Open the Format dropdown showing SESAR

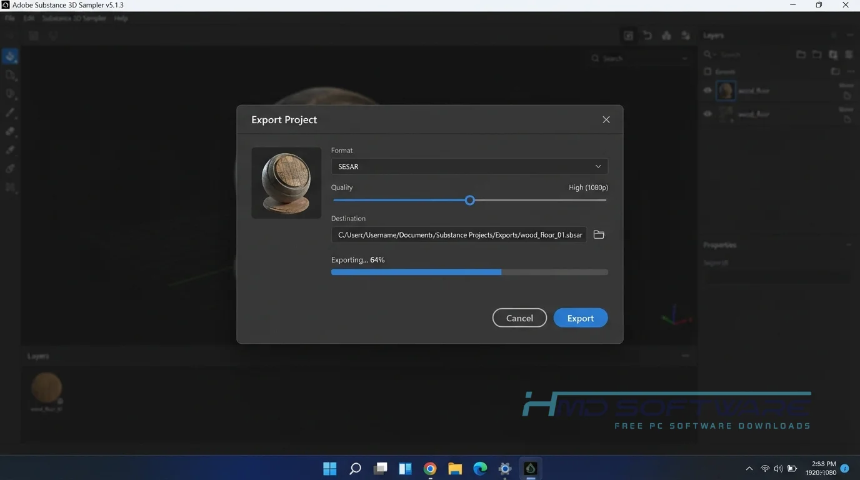[x=469, y=166]
